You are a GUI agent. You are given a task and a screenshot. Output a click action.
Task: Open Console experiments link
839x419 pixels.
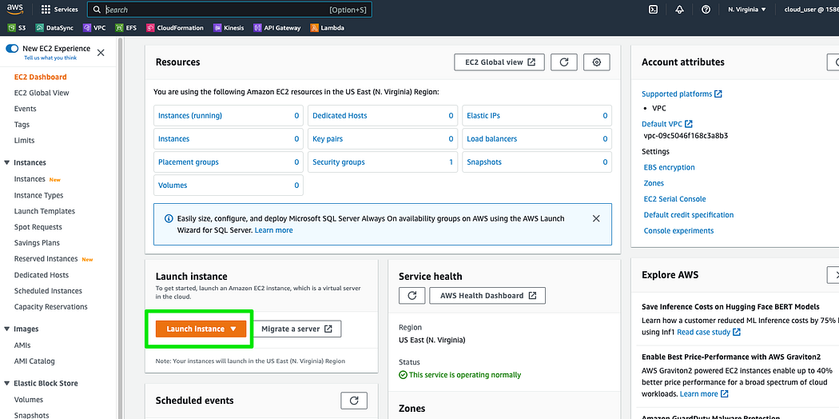[x=678, y=230]
